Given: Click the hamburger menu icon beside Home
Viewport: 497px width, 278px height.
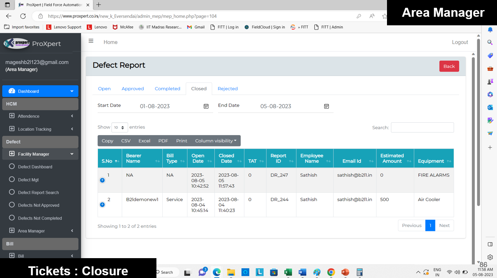Looking at the screenshot, I should click(91, 41).
